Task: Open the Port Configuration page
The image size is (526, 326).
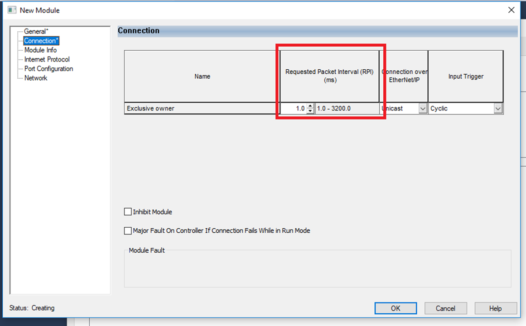Action: point(48,69)
